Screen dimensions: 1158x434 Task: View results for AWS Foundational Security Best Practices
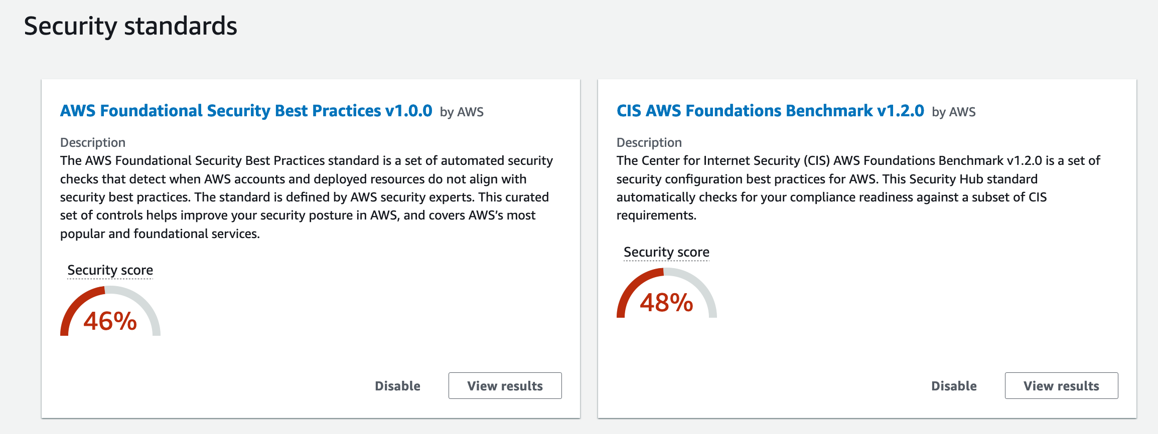pos(505,386)
